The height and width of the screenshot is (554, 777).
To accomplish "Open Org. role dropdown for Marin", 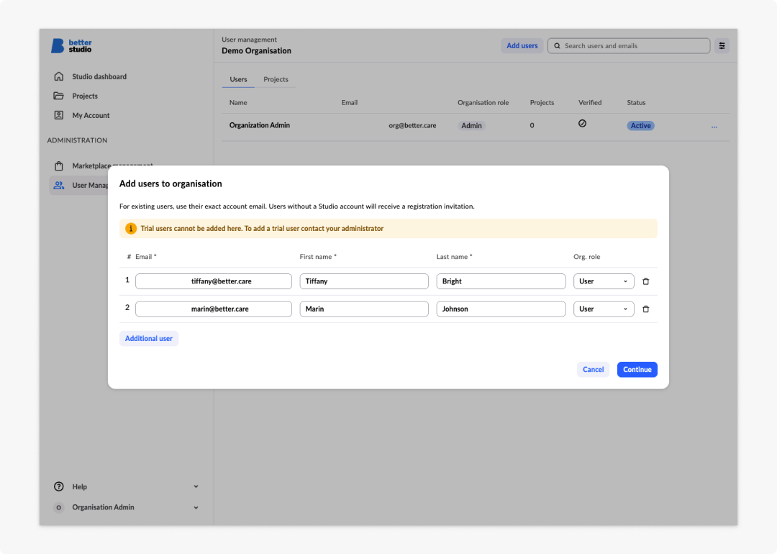I will tap(604, 309).
